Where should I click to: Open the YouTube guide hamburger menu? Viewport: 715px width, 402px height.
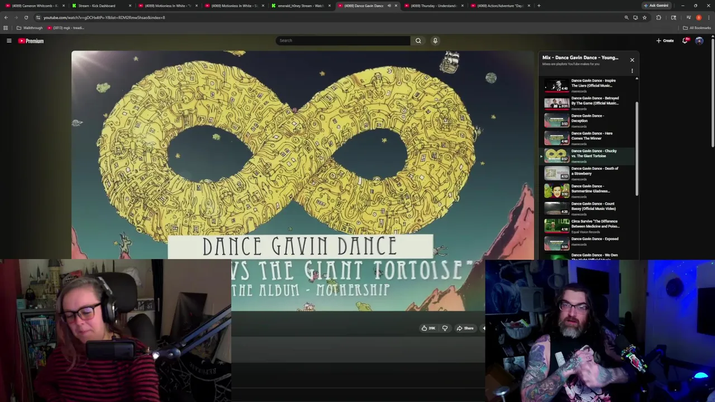[x=9, y=41]
